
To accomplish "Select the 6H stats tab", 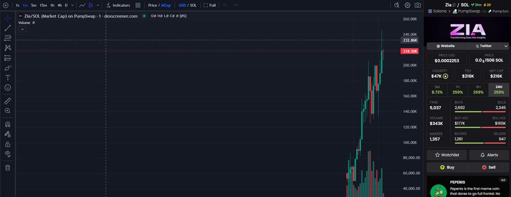I will coord(478,89).
